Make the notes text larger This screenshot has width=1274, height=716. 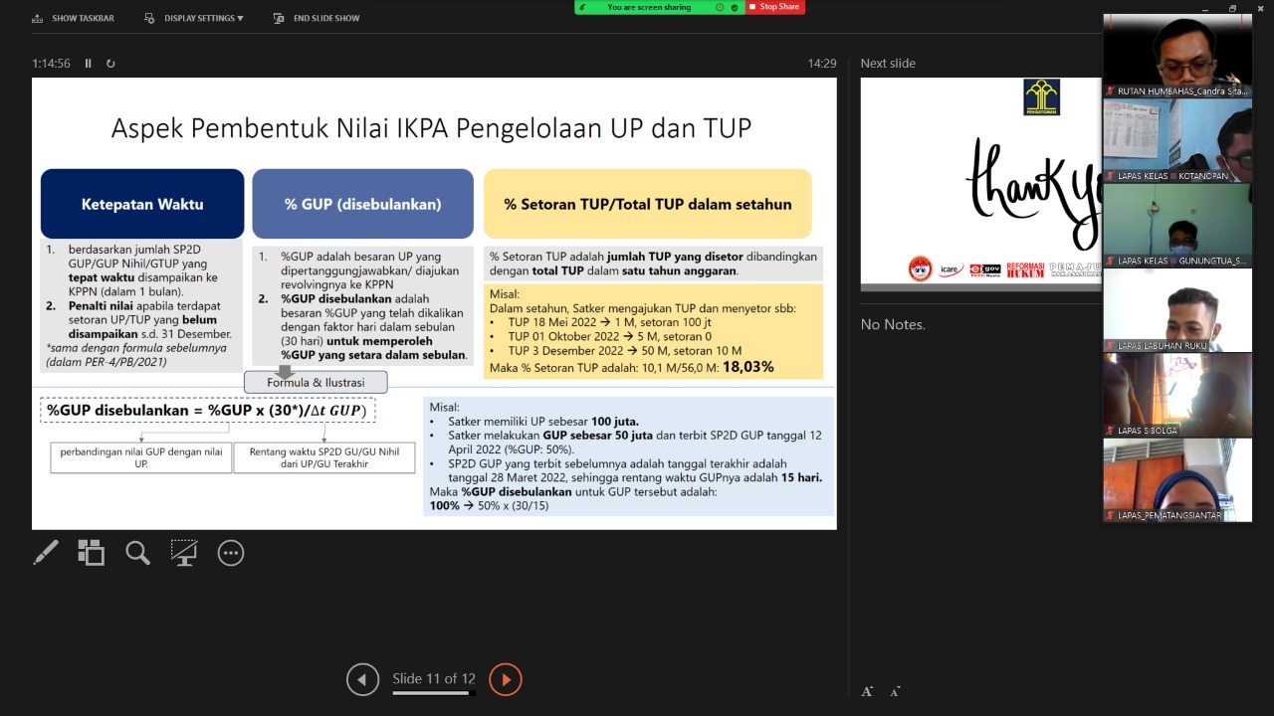point(867,691)
